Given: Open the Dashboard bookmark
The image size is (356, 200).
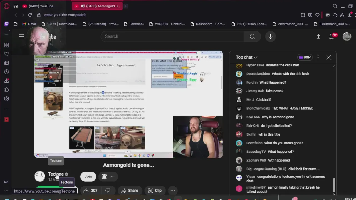Looking at the screenshot, I should [207, 24].
